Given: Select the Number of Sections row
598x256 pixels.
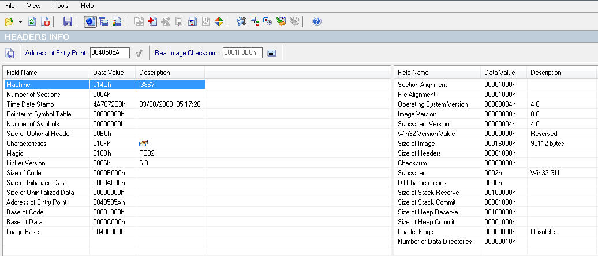Looking at the screenshot, I should 105,95.
